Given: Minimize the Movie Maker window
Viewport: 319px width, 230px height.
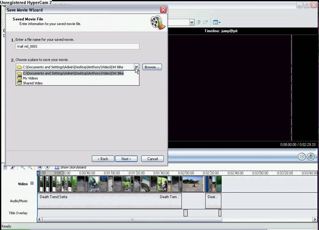Looking at the screenshot, I should 299,5.
